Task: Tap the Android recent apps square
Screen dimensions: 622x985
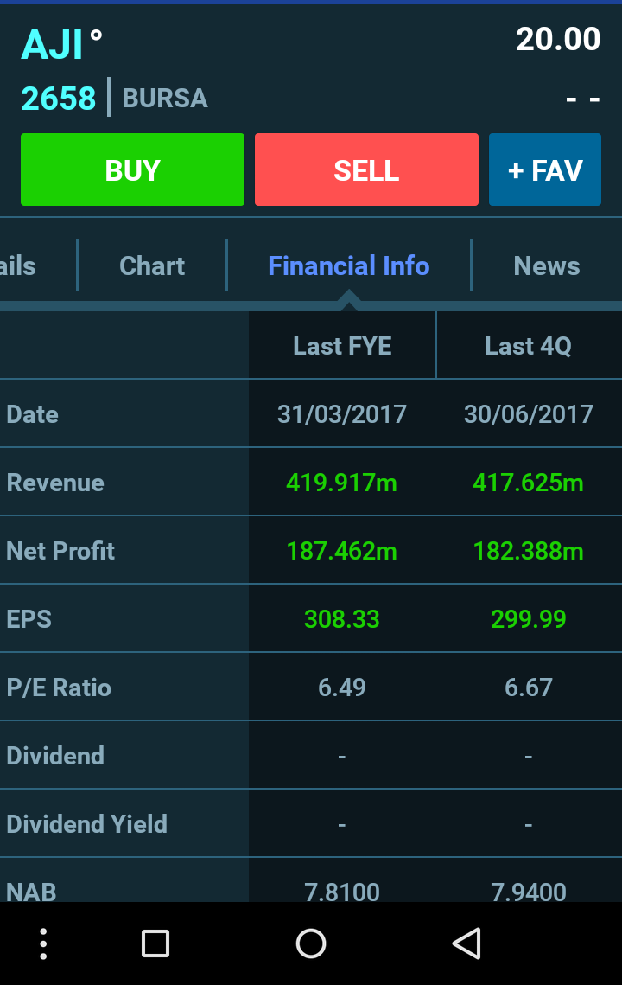Action: (x=155, y=943)
